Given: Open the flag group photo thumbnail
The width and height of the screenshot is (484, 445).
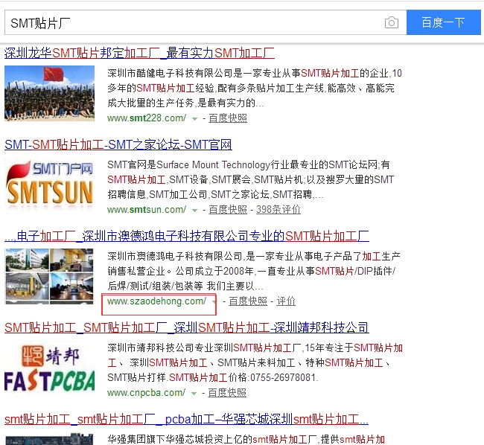Looking at the screenshot, I should click(49, 93).
